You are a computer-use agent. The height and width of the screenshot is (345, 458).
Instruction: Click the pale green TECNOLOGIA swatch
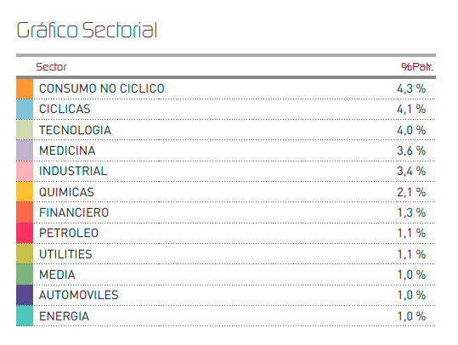click(x=25, y=130)
